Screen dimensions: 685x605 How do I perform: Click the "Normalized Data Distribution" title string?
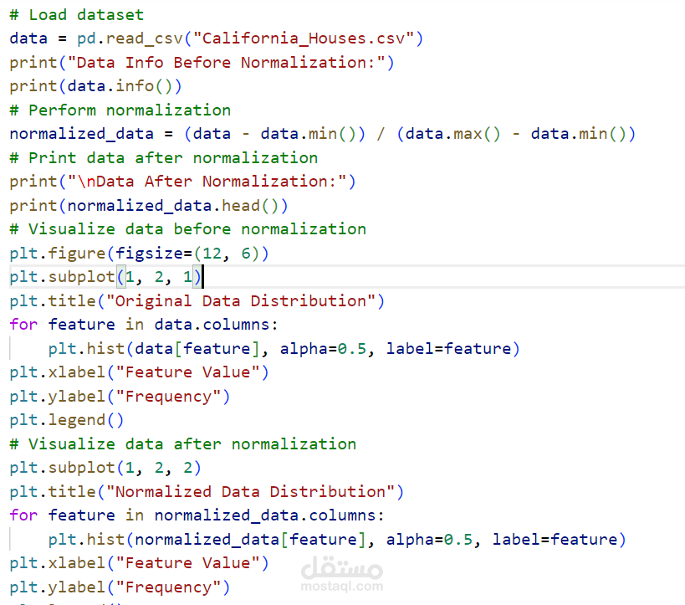click(x=250, y=492)
